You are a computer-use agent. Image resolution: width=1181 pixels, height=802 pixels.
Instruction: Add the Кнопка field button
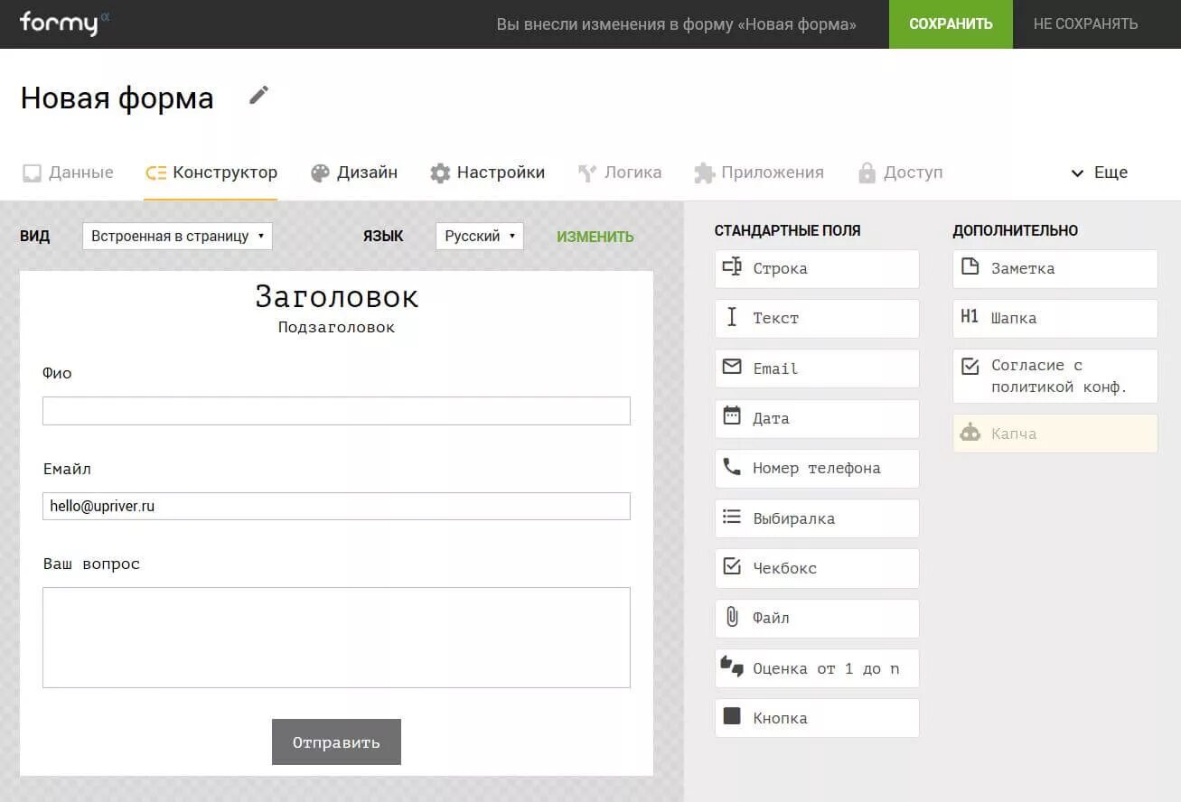(x=817, y=718)
